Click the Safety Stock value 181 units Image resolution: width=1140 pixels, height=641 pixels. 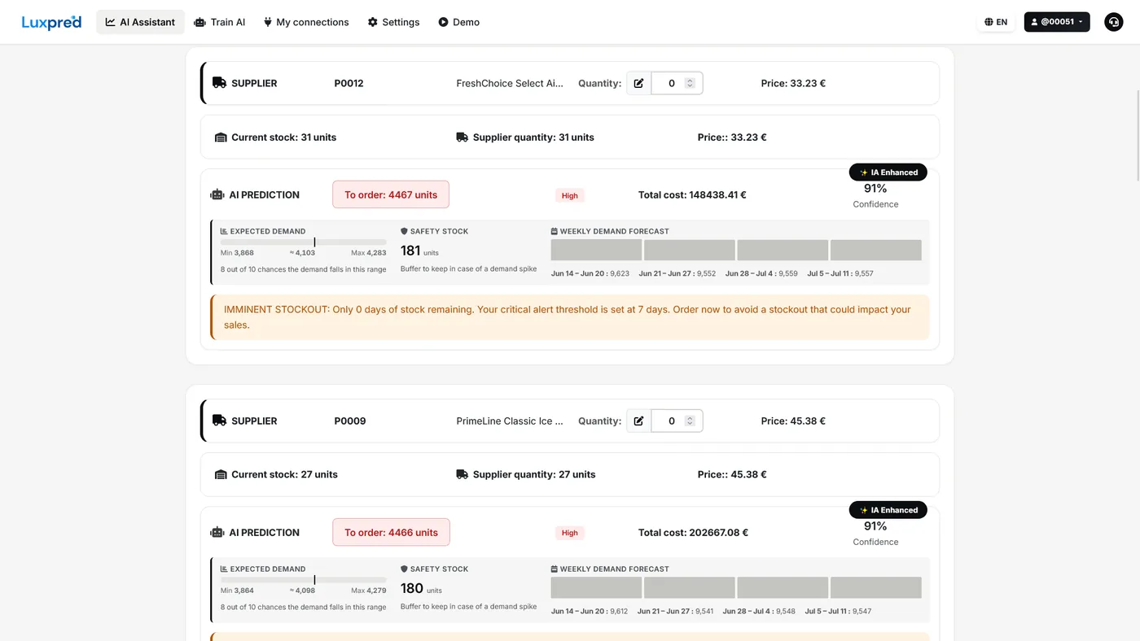click(x=420, y=251)
